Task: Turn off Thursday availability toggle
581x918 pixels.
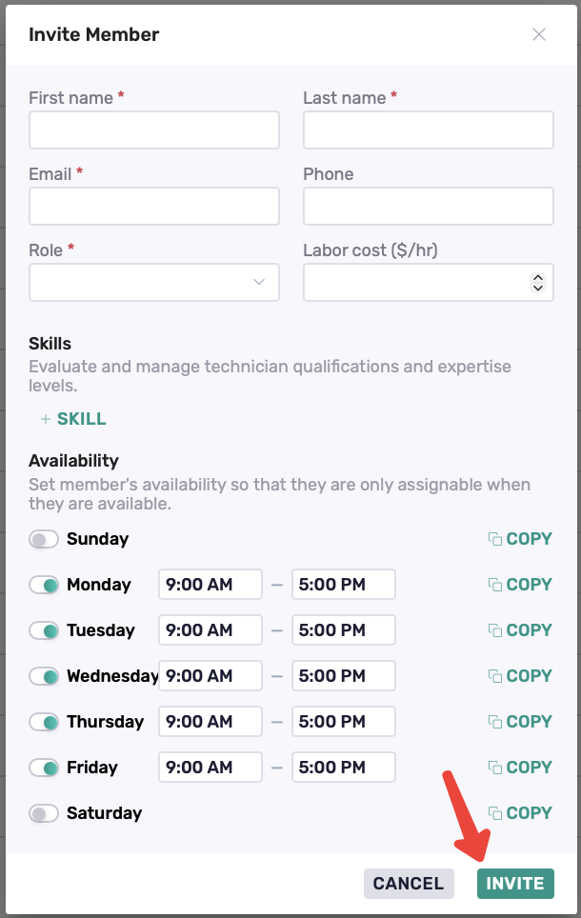Action: [44, 722]
